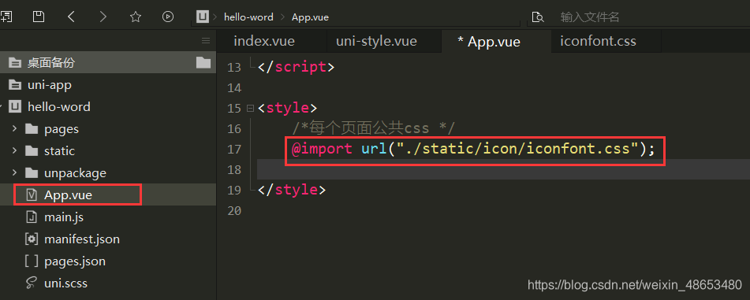Focus the 输入文件名 search field
750x300 pixels.
coord(589,17)
